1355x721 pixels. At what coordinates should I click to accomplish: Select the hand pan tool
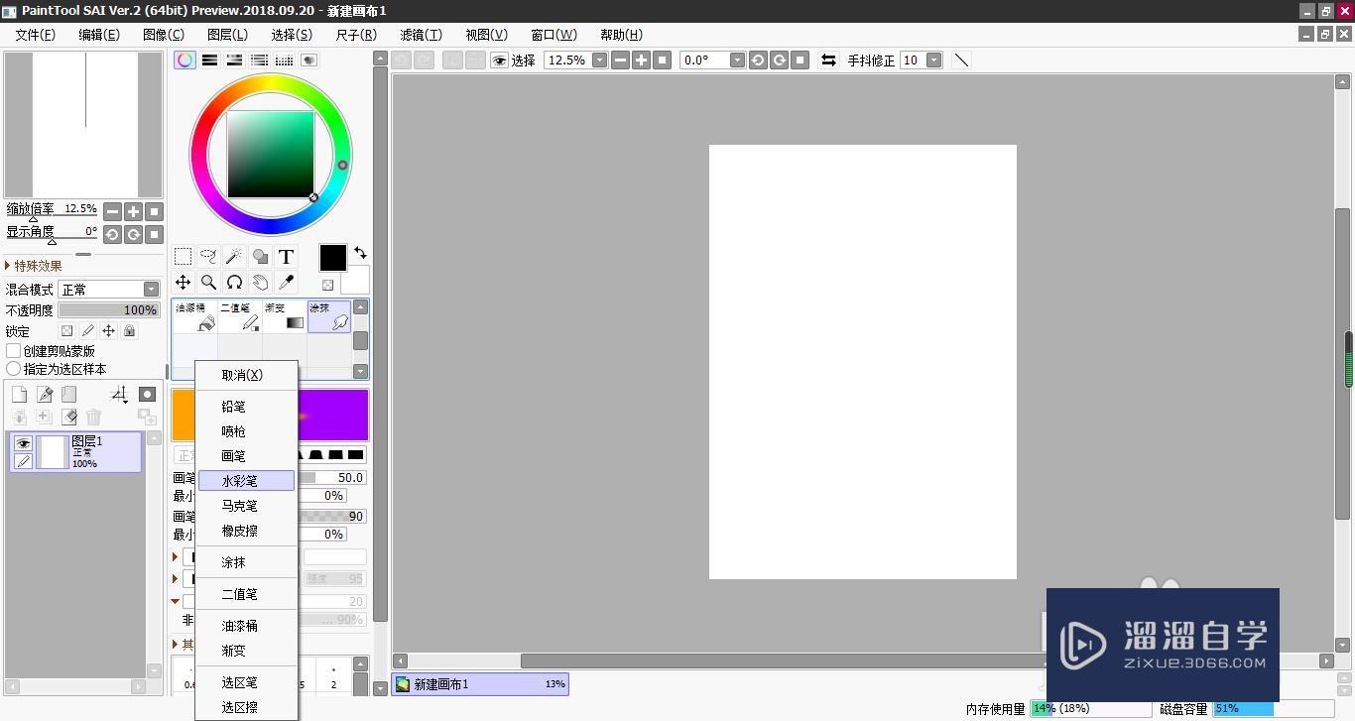coord(260,282)
